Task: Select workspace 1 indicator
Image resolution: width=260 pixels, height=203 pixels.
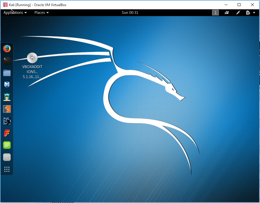Action: click(215, 13)
